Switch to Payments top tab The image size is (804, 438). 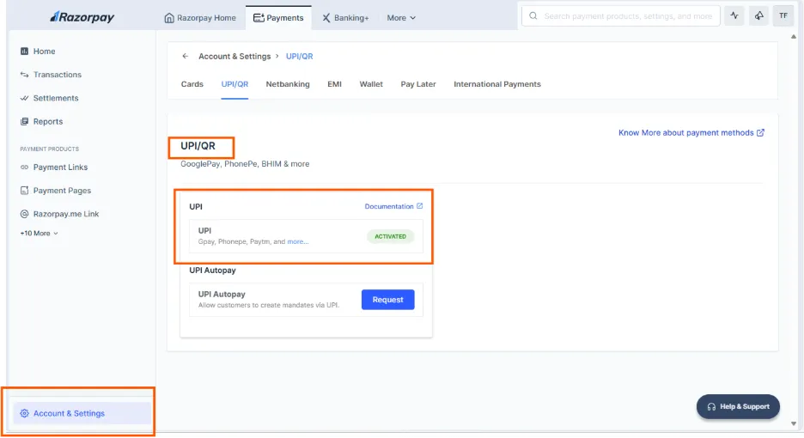(x=278, y=17)
